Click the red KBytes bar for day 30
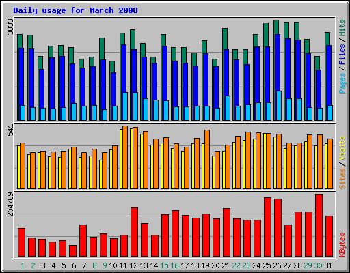Screen dimensions: 350x273 pos(319,225)
